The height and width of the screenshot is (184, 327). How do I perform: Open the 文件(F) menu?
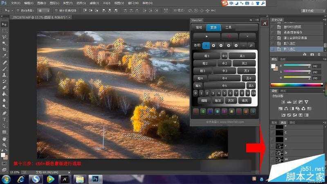point(15,3)
